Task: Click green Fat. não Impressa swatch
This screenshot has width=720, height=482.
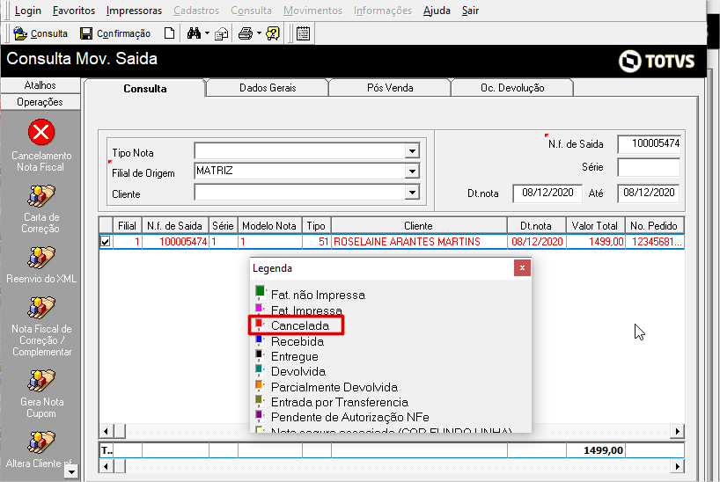Action: pos(261,291)
